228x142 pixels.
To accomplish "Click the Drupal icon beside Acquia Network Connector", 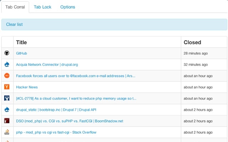I will click(7, 65).
